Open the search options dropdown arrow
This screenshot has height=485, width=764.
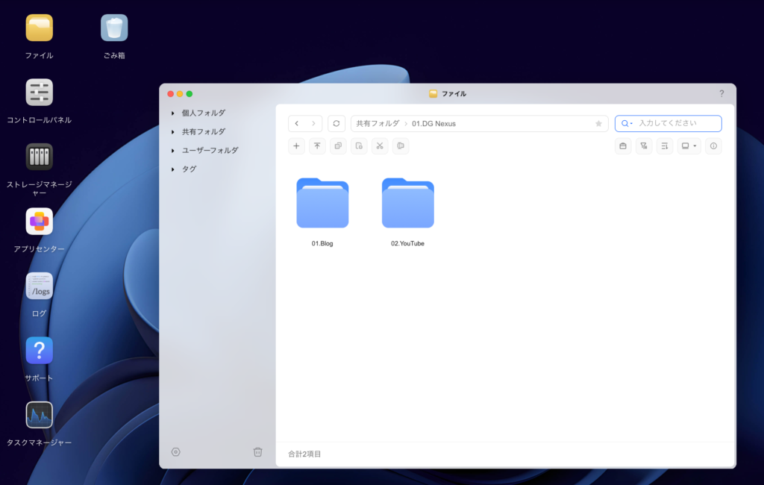click(x=631, y=124)
